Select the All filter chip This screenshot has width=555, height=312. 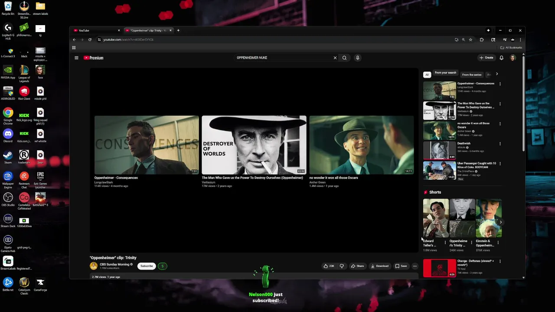click(427, 75)
